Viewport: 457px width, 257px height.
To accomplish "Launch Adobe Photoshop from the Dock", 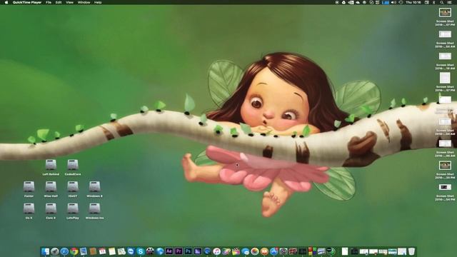I will tap(188, 251).
